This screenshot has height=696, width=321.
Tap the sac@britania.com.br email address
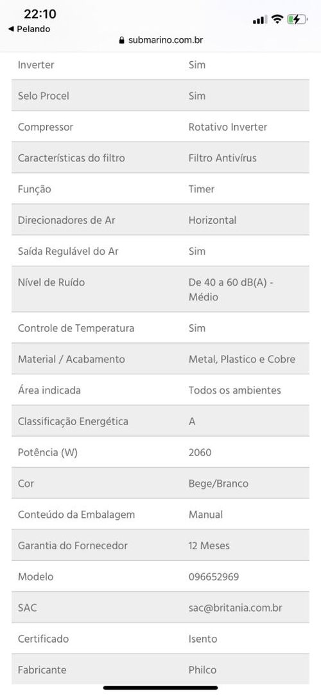(235, 608)
